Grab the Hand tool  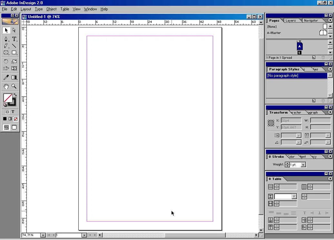click(x=6, y=86)
